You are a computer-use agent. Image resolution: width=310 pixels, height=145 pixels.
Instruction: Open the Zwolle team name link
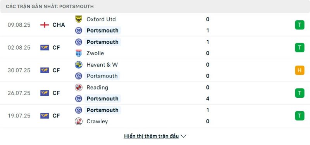[95, 53]
